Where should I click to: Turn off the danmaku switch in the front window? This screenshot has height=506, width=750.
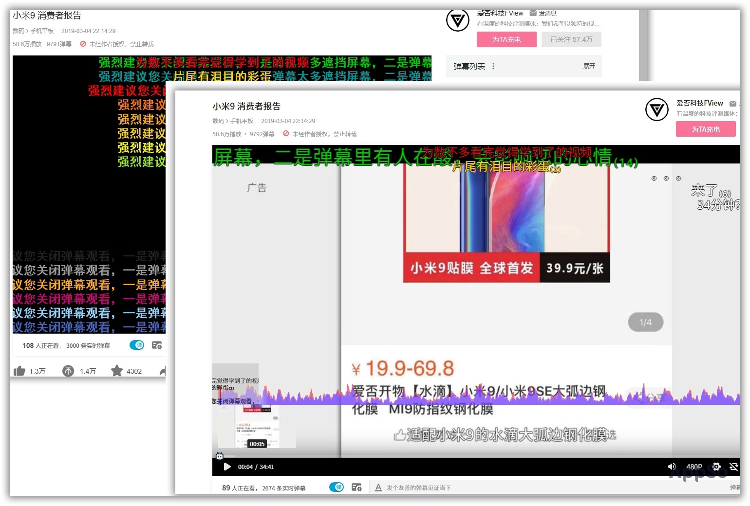(337, 487)
